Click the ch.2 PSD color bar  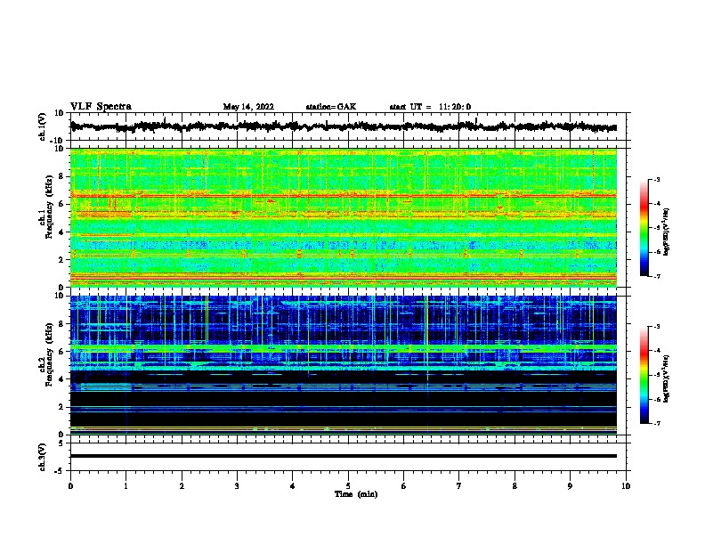644,375
